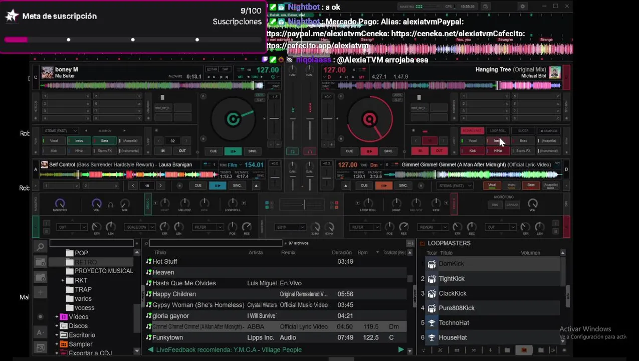Trigger the ClackKick sample pad icon
Screen dimensions: 639x361
point(432,293)
